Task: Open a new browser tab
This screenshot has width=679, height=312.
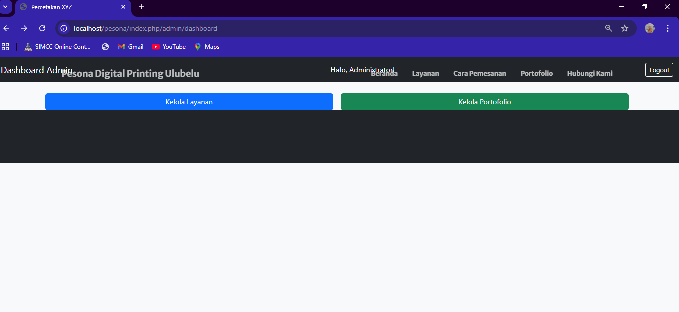Action: click(x=141, y=7)
